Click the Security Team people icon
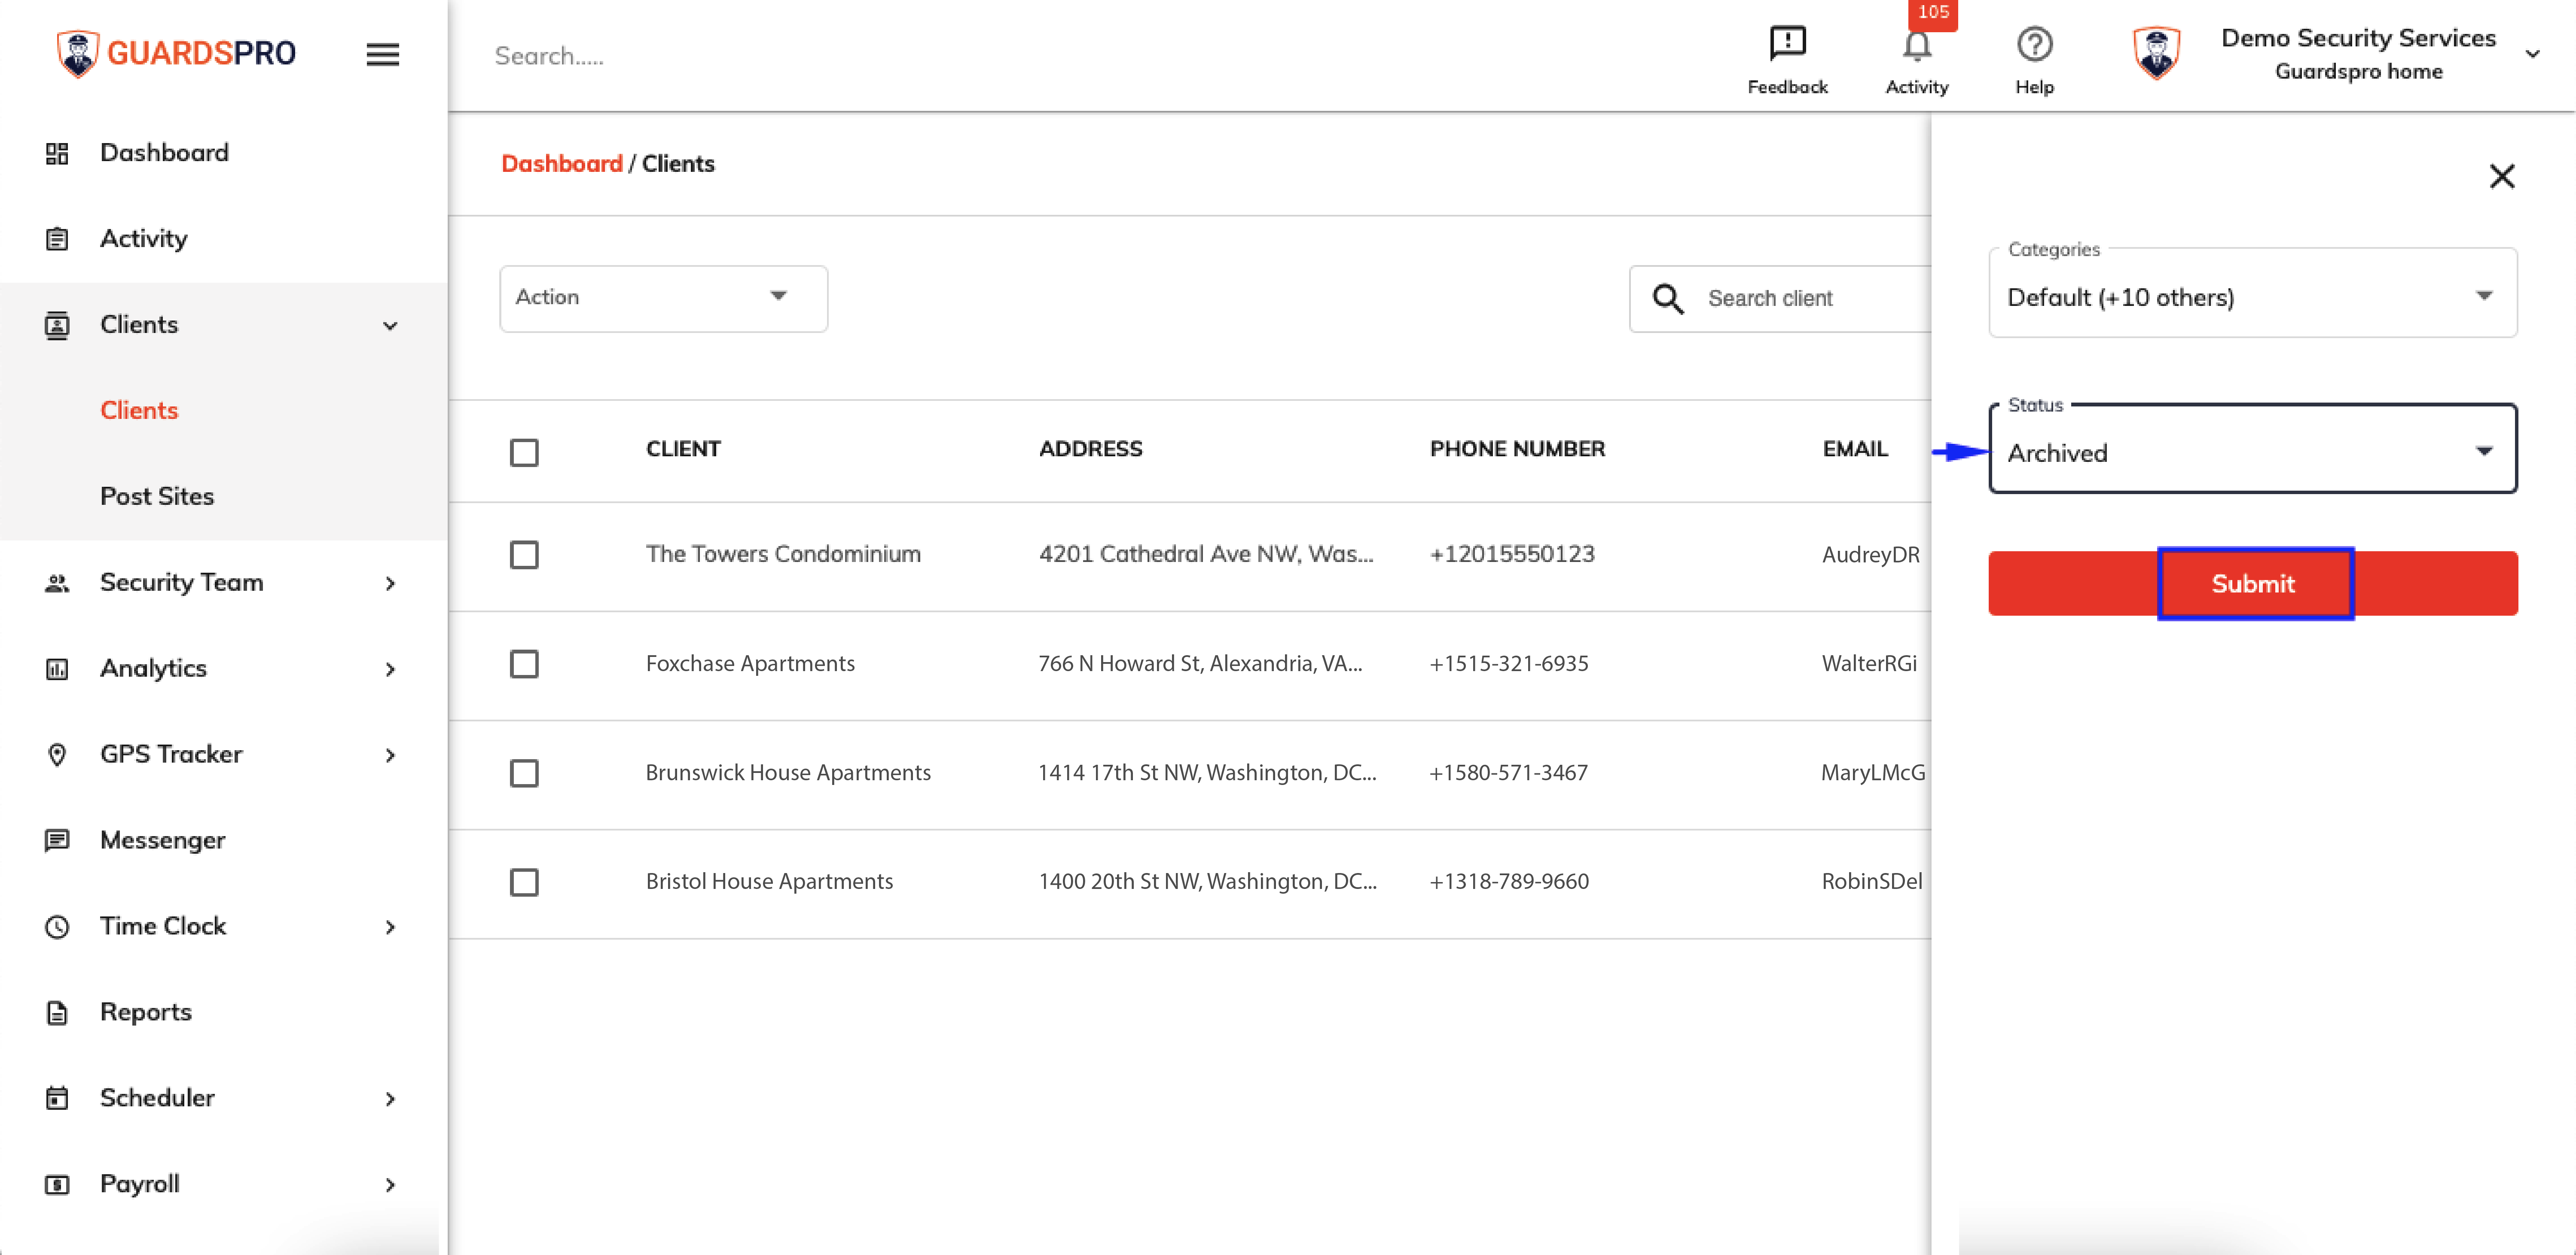2576x1255 pixels. tap(57, 583)
